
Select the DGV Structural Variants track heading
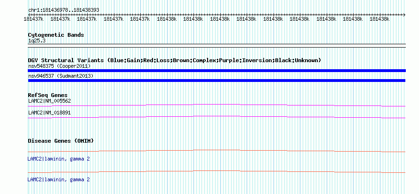click(175, 60)
